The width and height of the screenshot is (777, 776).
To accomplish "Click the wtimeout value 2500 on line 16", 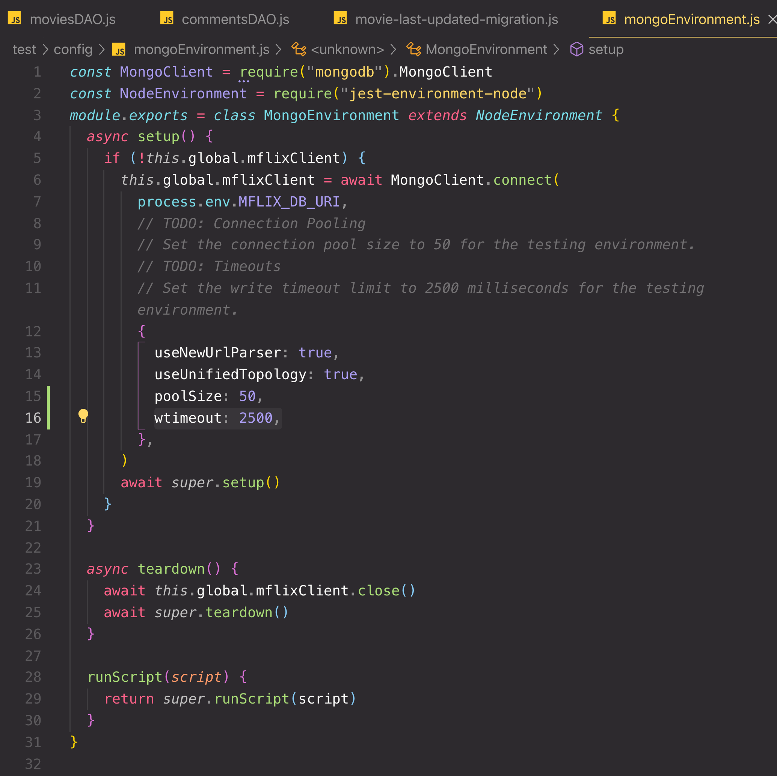I will click(x=255, y=418).
